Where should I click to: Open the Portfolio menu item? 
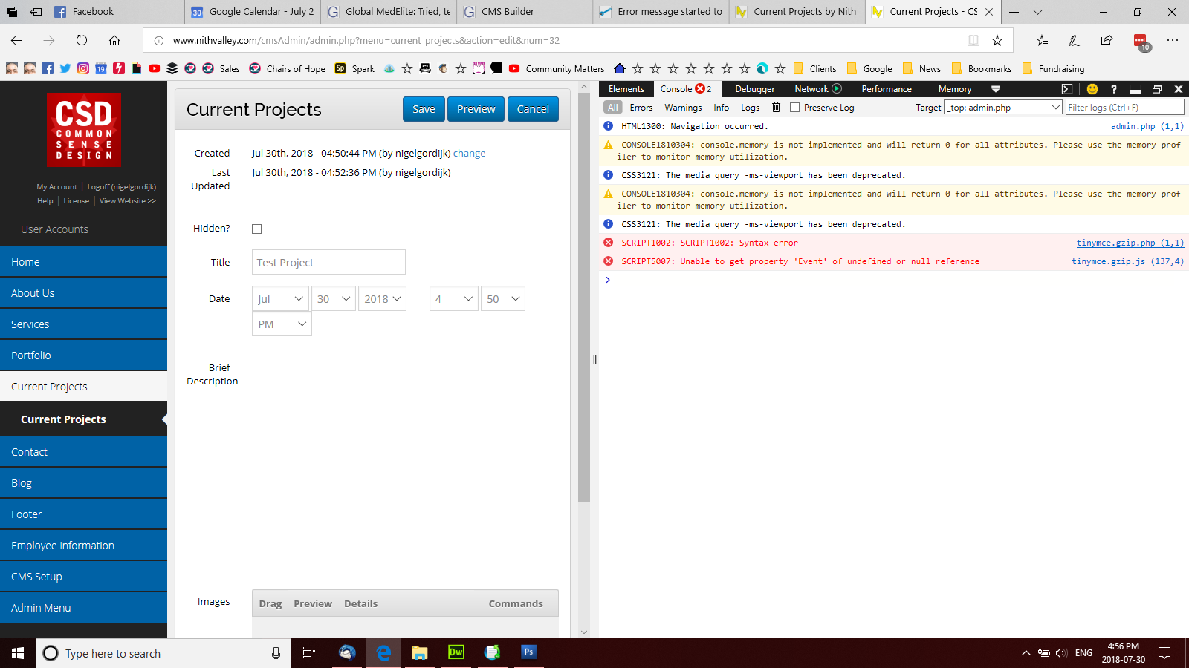[x=83, y=356]
